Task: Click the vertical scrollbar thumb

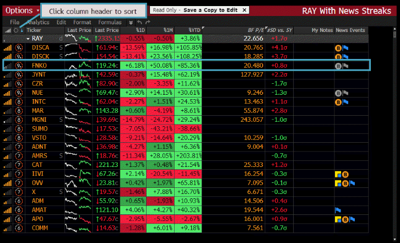Action: [x=394, y=35]
